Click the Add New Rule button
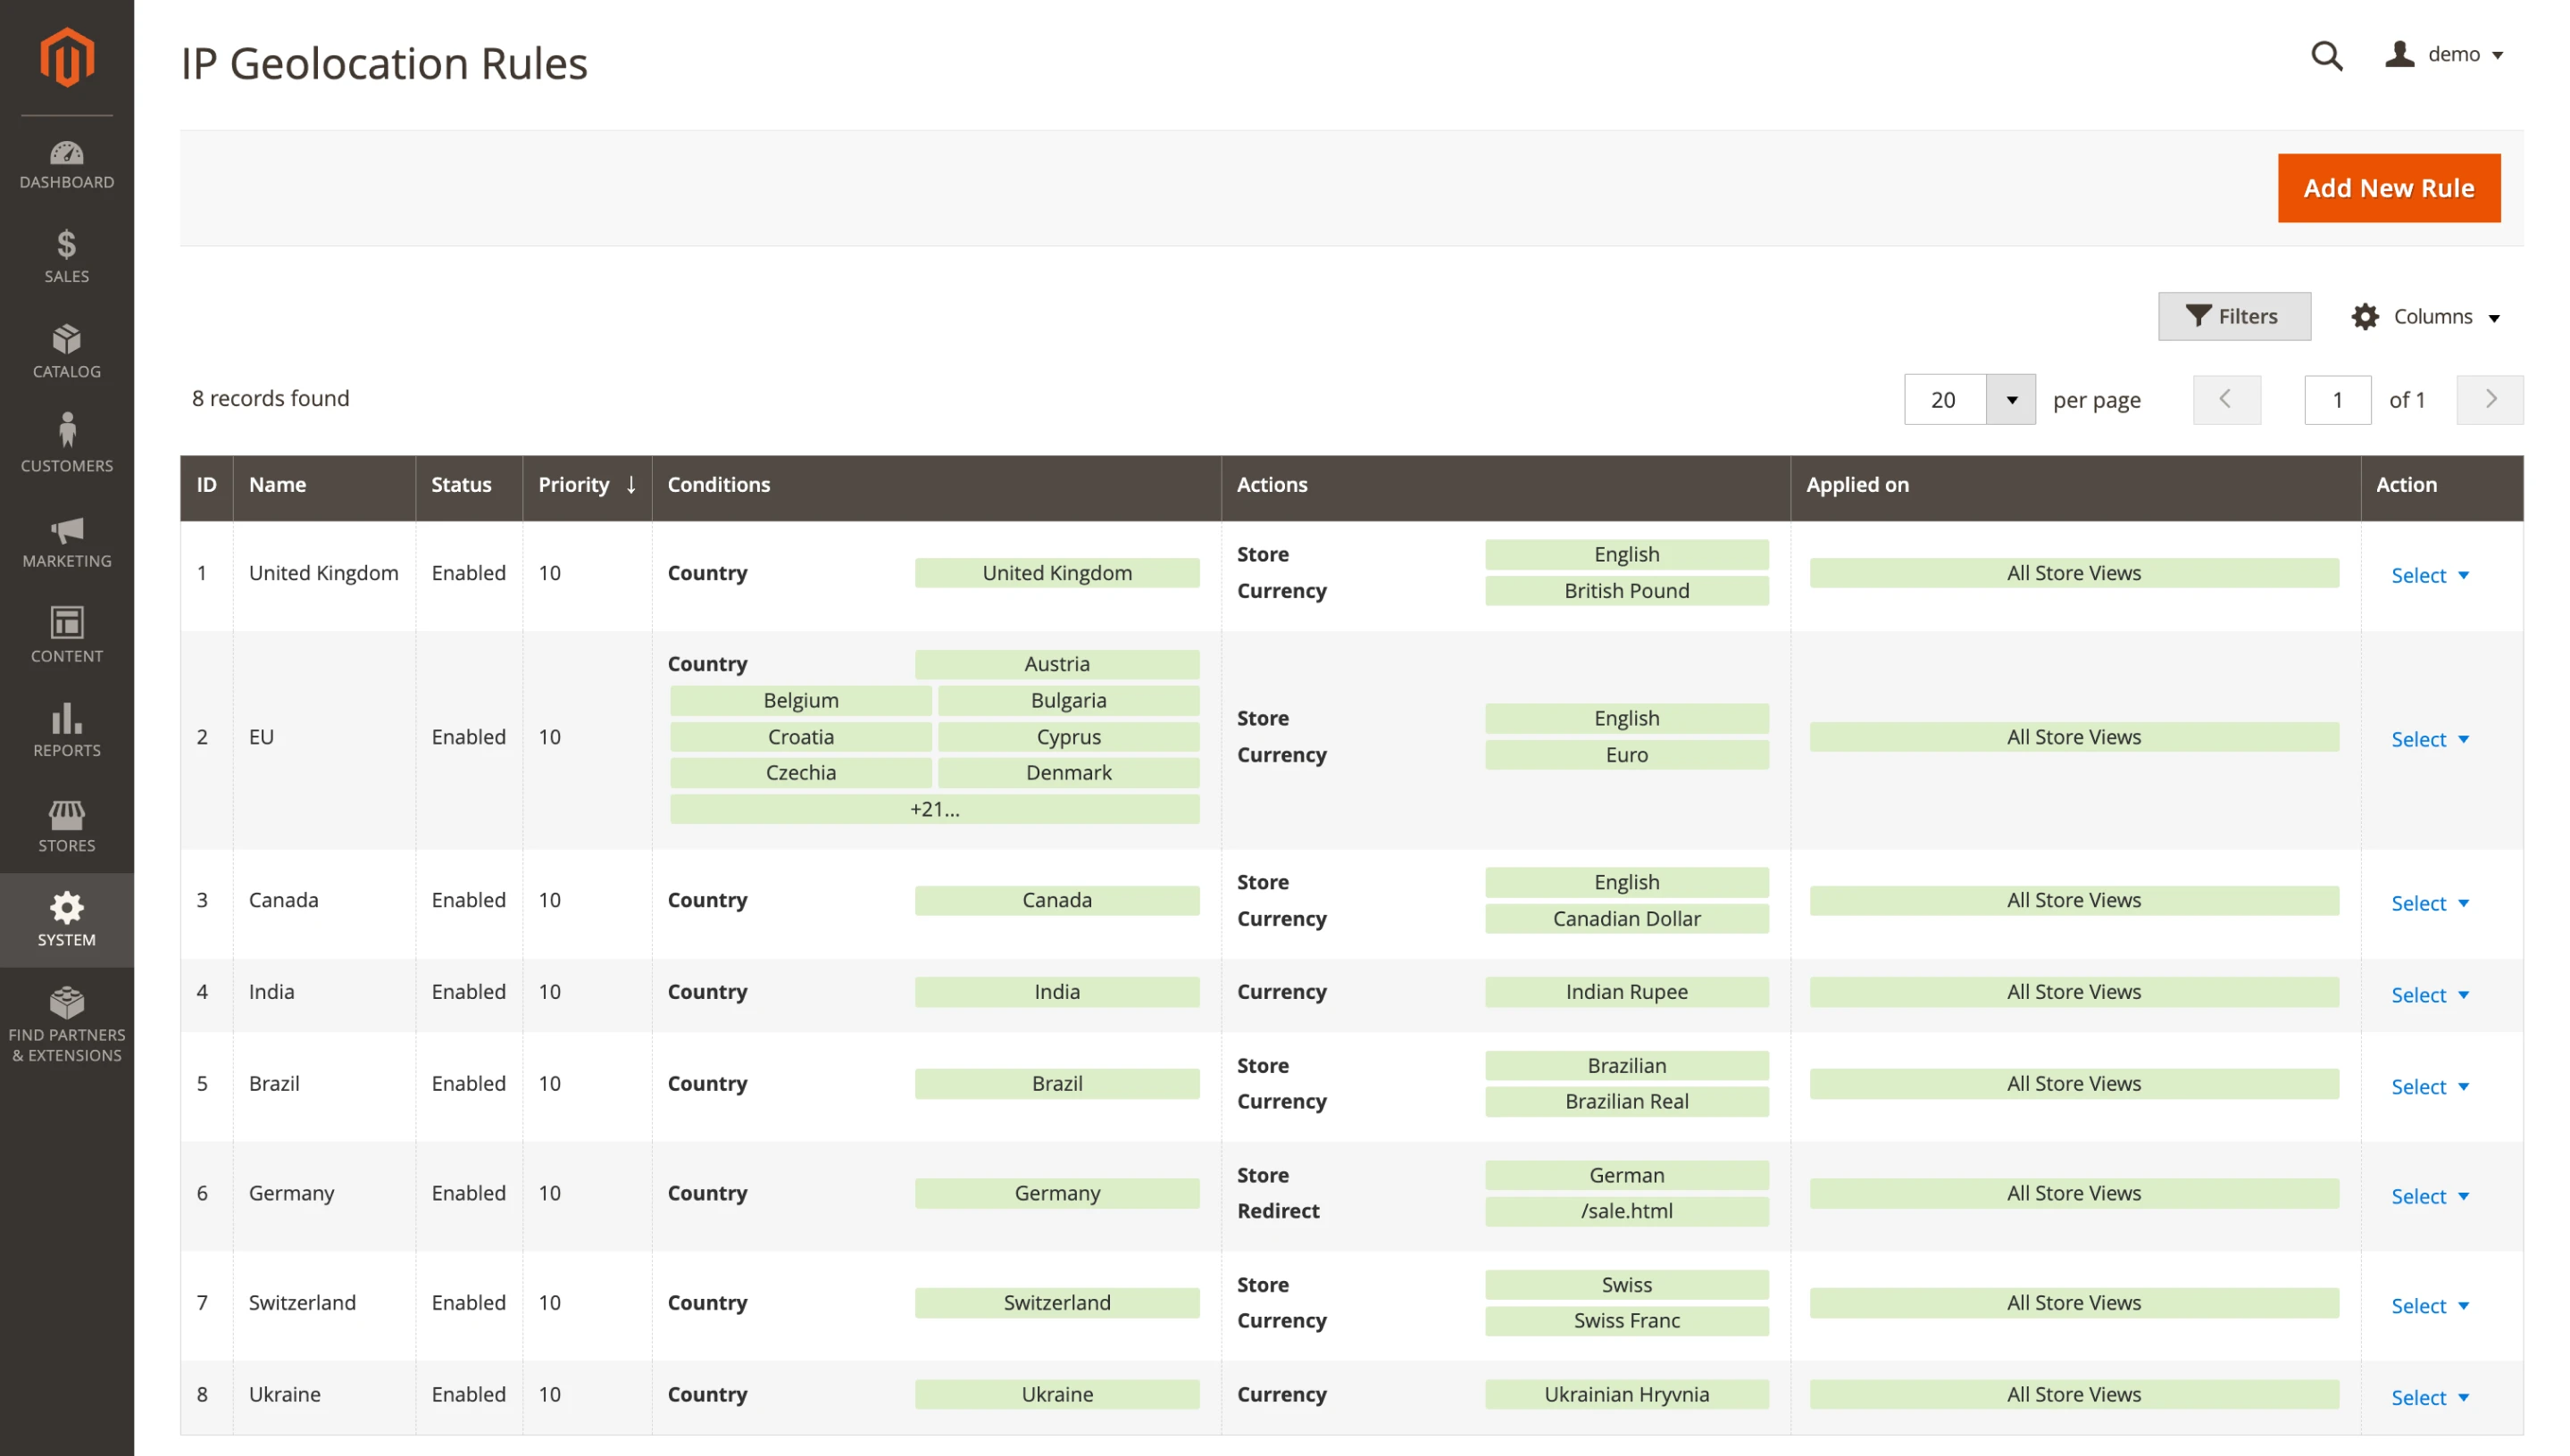The height and width of the screenshot is (1456, 2570). (2388, 188)
